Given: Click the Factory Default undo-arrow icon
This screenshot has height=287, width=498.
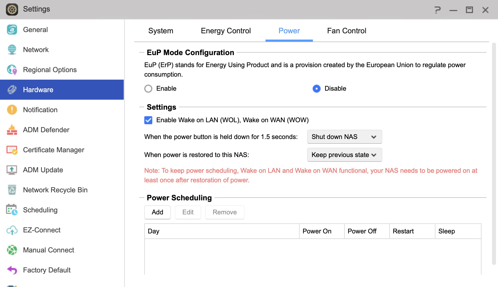Looking at the screenshot, I should tap(12, 270).
